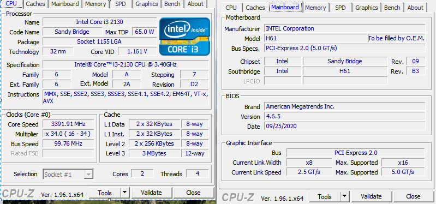Switch to SPD tab in left window
Screen dimensions: 436x204
coord(121,4)
